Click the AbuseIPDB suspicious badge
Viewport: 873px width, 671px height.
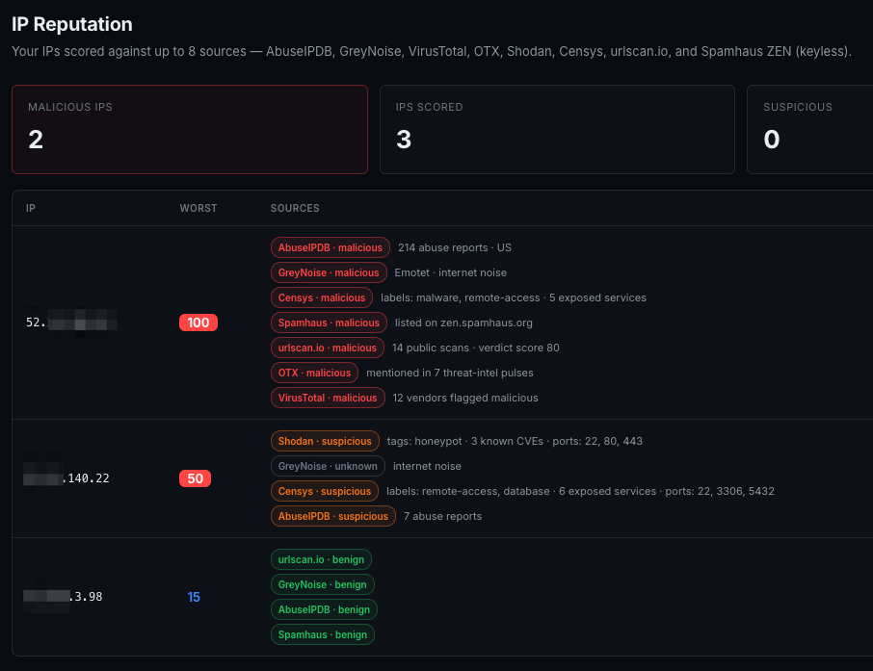333,516
